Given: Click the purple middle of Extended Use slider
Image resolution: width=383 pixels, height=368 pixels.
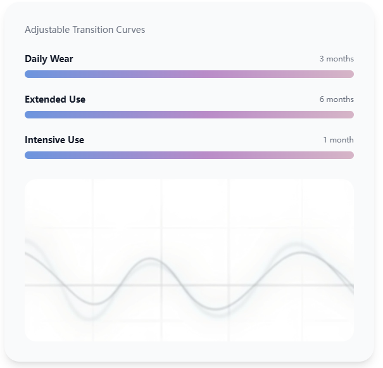Looking at the screenshot, I should click(x=189, y=115).
